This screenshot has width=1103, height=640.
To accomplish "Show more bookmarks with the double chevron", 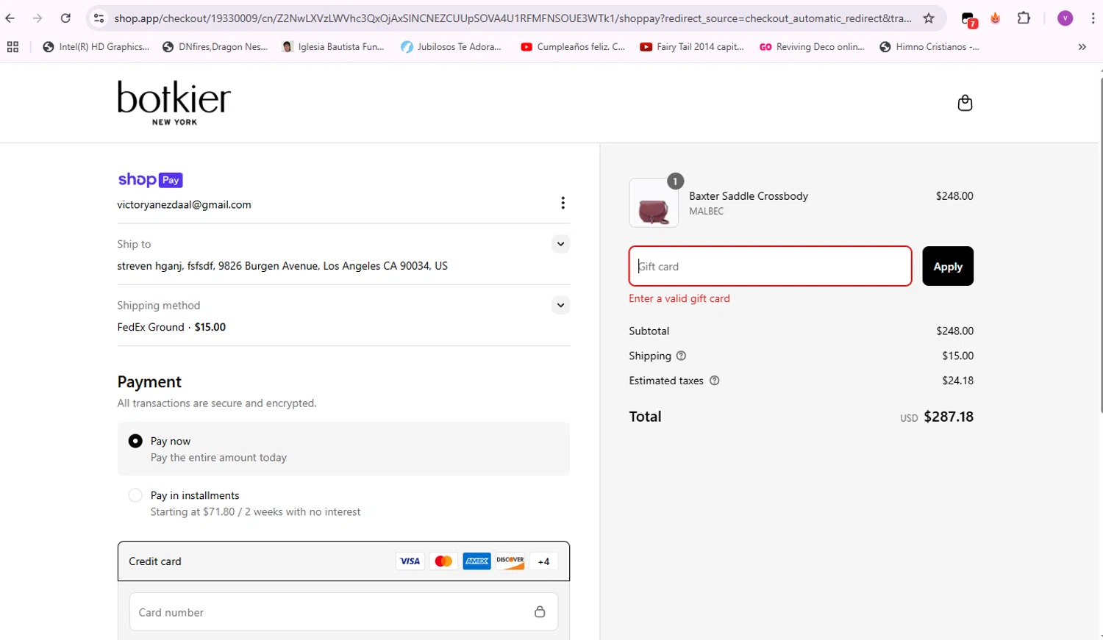I will coord(1082,47).
